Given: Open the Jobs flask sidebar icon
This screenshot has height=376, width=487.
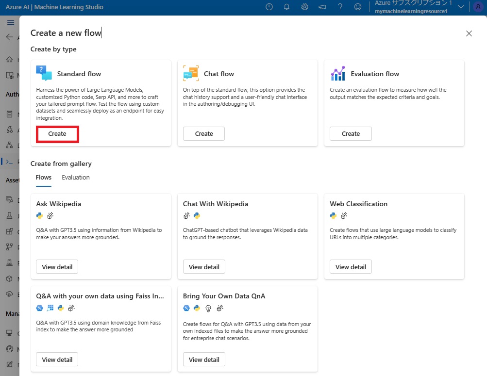Looking at the screenshot, I should click(10, 215).
